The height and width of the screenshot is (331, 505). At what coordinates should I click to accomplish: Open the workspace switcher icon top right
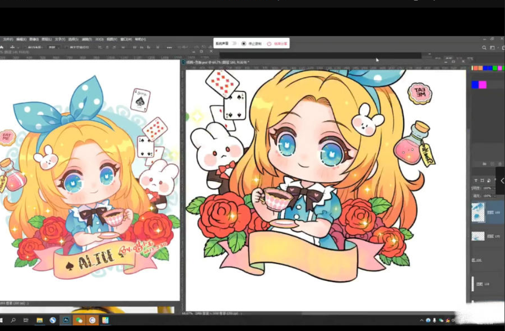(492, 48)
